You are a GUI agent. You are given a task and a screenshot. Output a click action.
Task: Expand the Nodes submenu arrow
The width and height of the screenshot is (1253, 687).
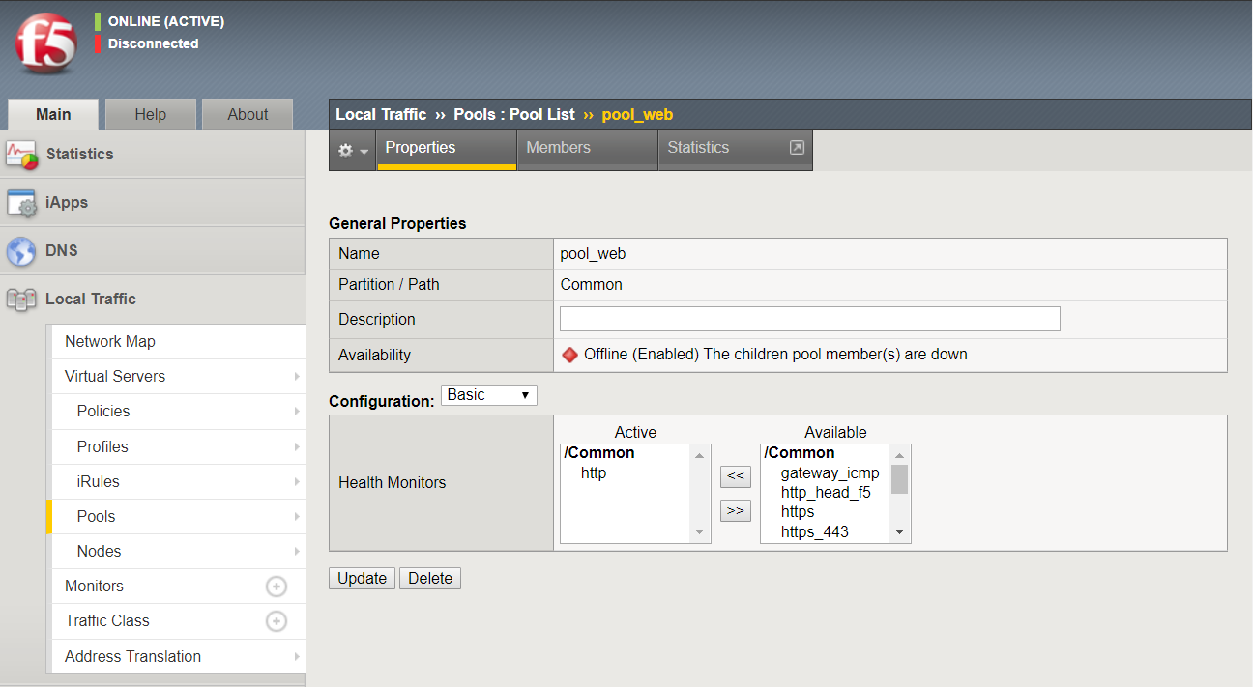coord(297,552)
